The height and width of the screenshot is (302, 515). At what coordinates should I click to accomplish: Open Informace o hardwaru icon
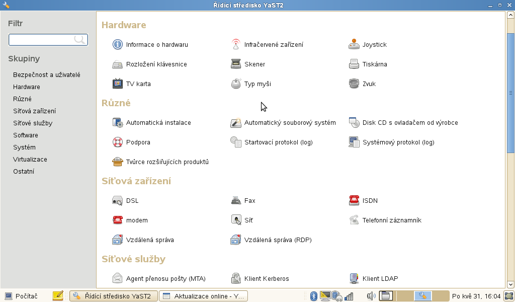[118, 44]
